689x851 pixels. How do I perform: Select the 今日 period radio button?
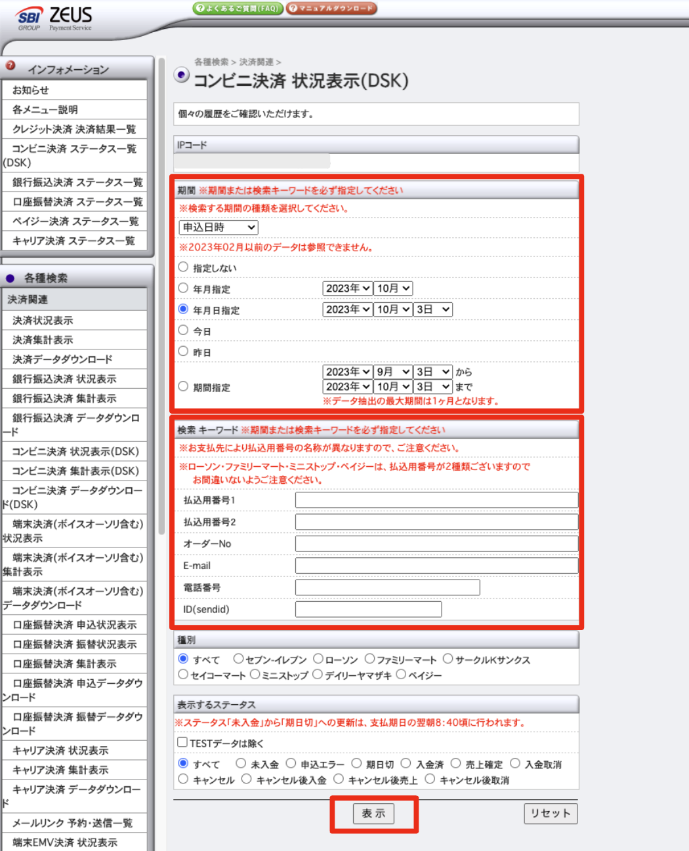[x=183, y=330]
